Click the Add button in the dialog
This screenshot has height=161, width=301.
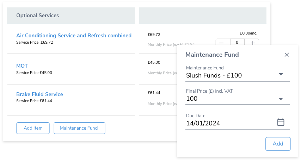coord(278,144)
